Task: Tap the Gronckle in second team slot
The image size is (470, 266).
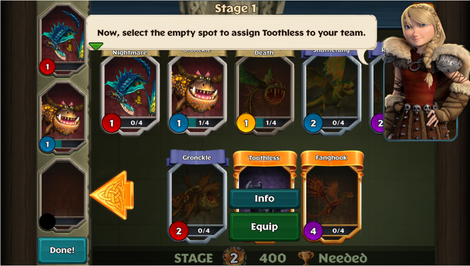Action: 63,117
